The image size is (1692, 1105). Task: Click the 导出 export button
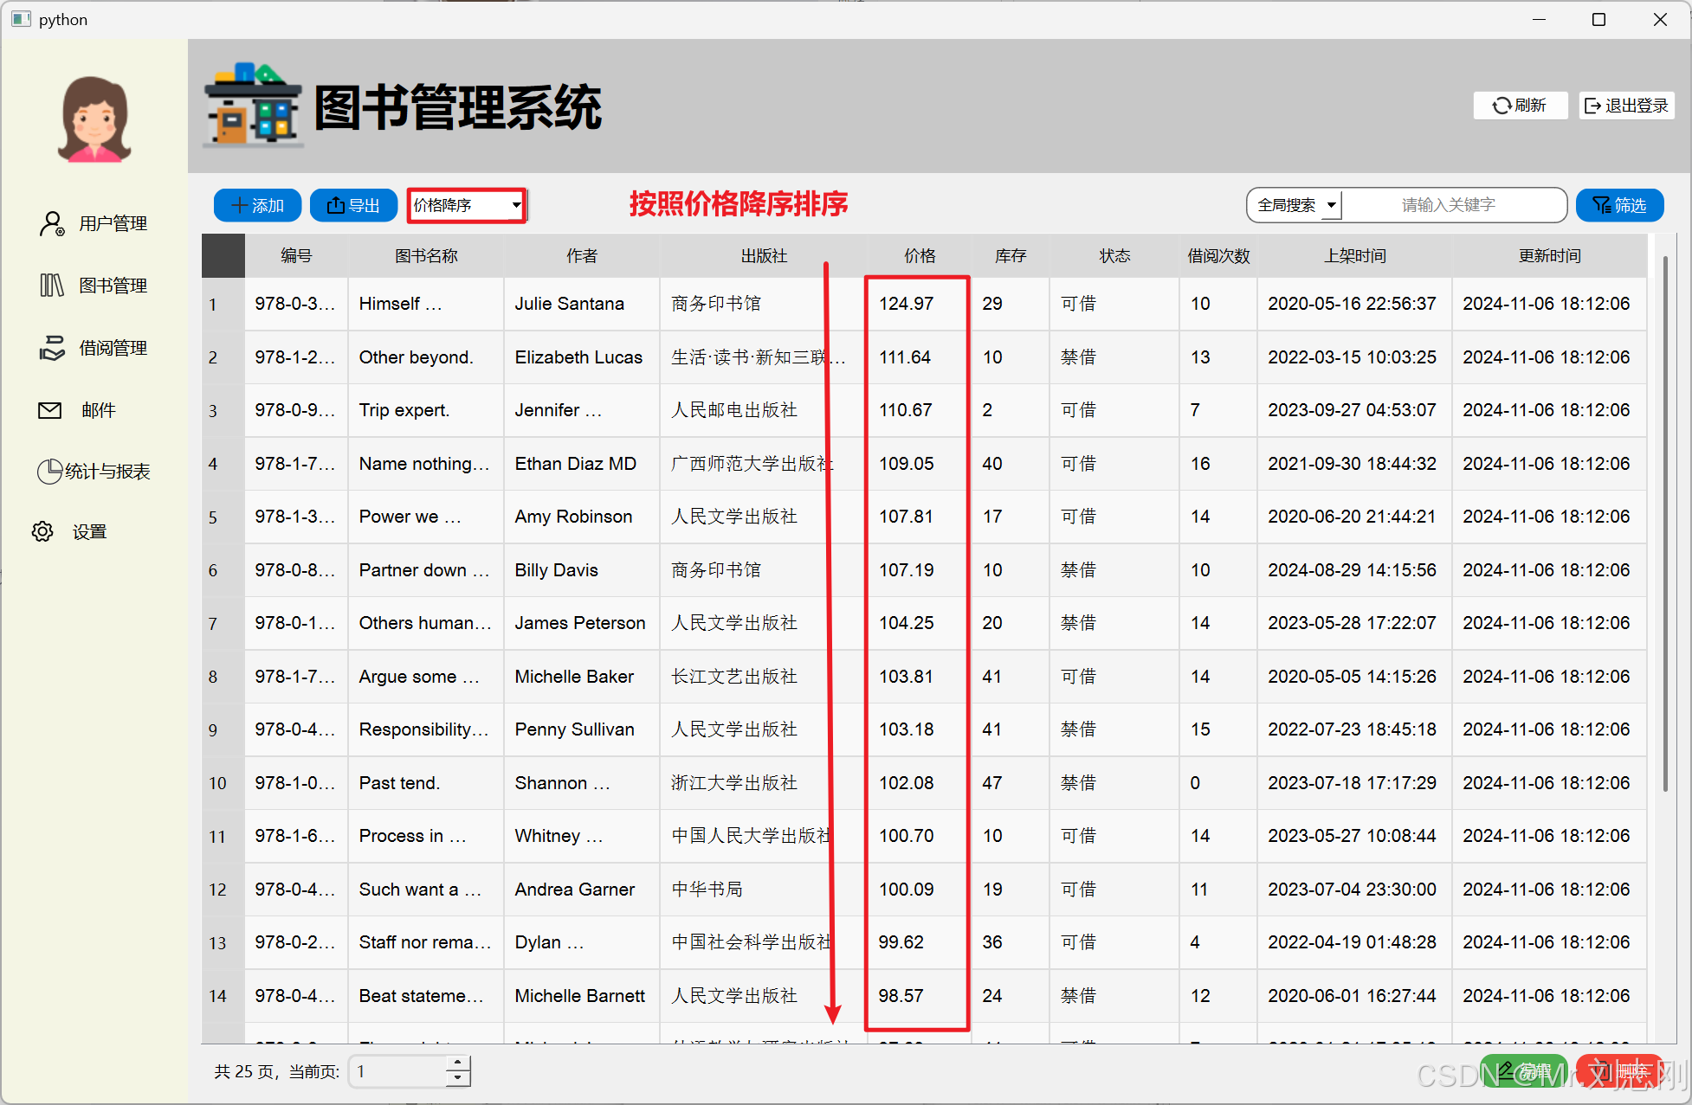[x=353, y=205]
